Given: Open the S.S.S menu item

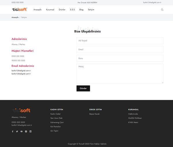Looking at the screenshot, I should [72, 10].
